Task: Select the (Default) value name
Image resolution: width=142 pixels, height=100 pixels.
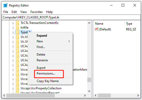Action: tap(105, 29)
